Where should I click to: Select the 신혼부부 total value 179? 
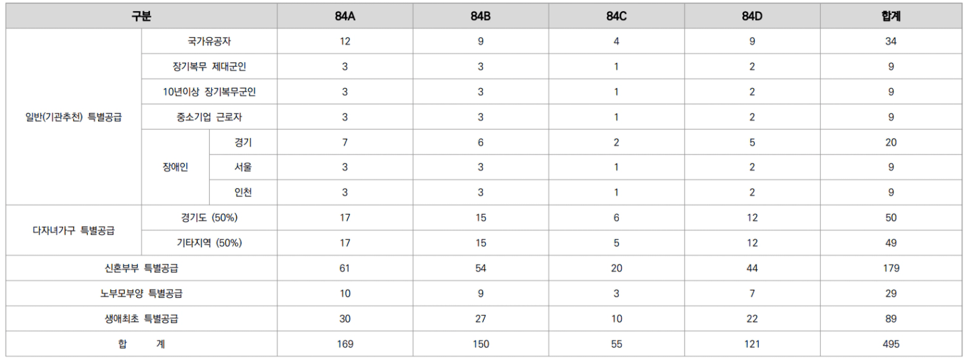coord(891,268)
